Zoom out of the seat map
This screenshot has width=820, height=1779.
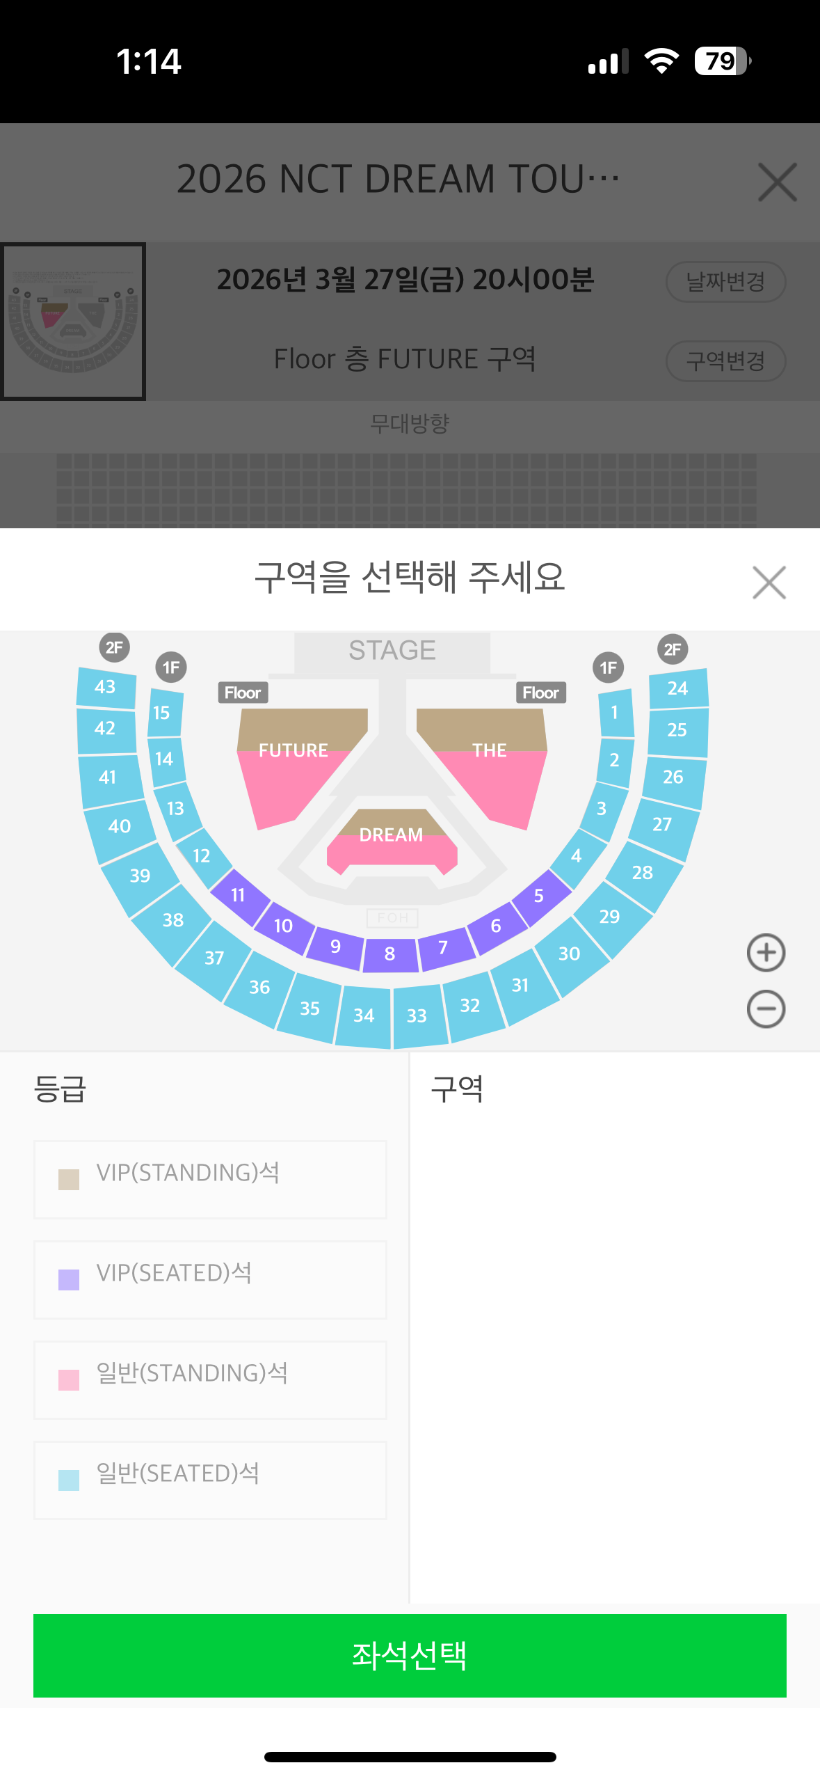[x=766, y=1009]
